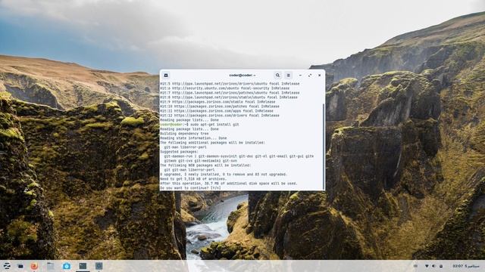Click the show desktop taskbar icon
The width and height of the screenshot is (485, 272).
click(20, 266)
